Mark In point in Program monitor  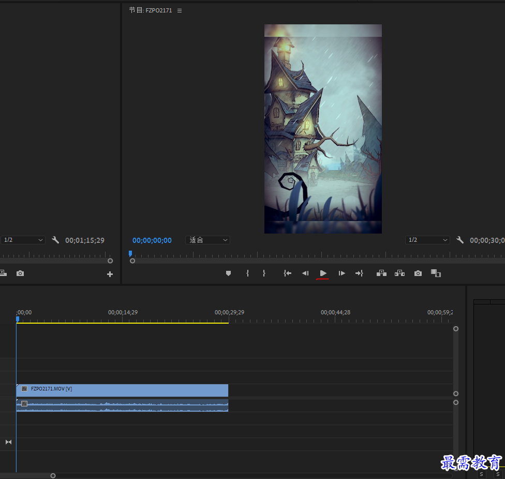[247, 273]
